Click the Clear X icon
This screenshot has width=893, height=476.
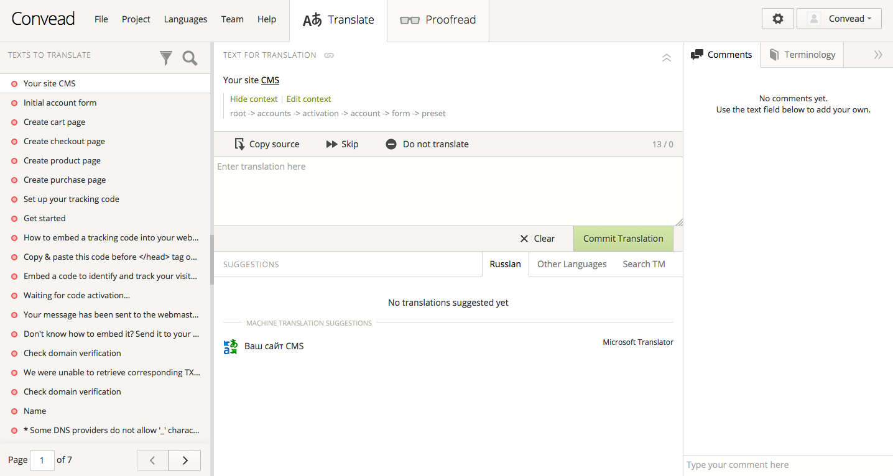pyautogui.click(x=524, y=239)
